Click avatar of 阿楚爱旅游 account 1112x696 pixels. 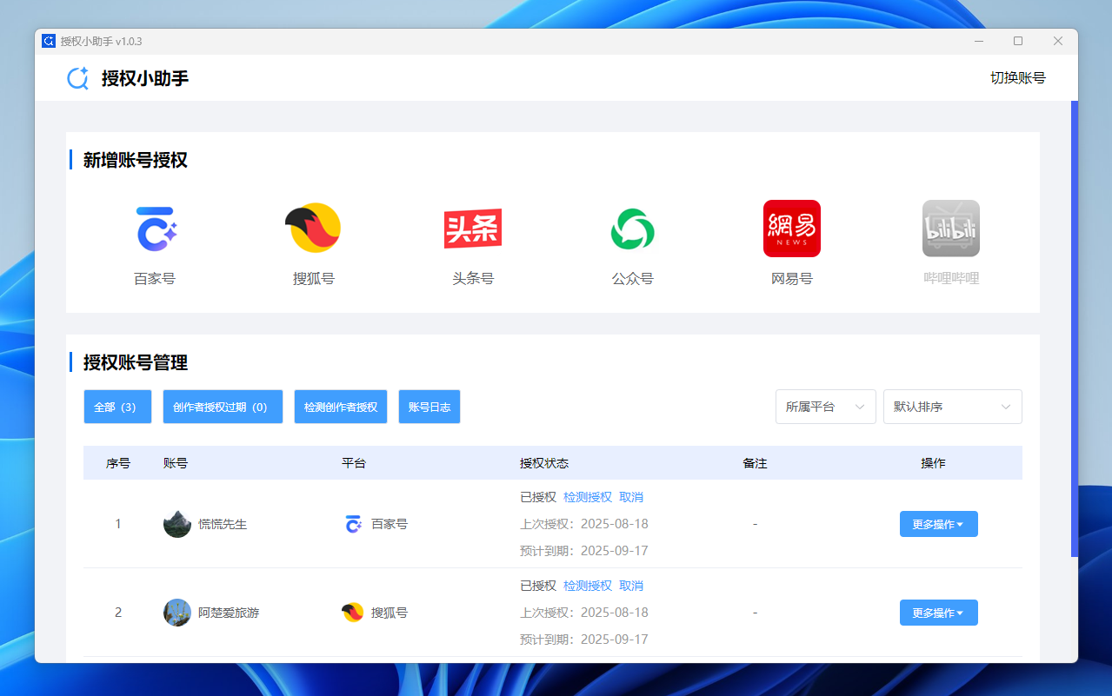[x=177, y=613]
